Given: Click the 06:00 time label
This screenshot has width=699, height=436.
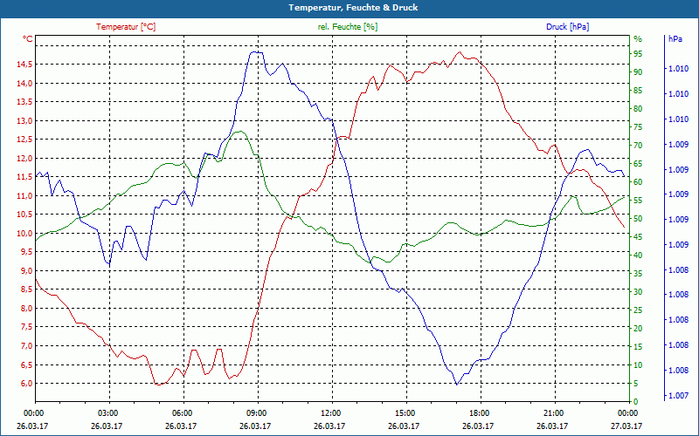Looking at the screenshot, I should coord(182,413).
